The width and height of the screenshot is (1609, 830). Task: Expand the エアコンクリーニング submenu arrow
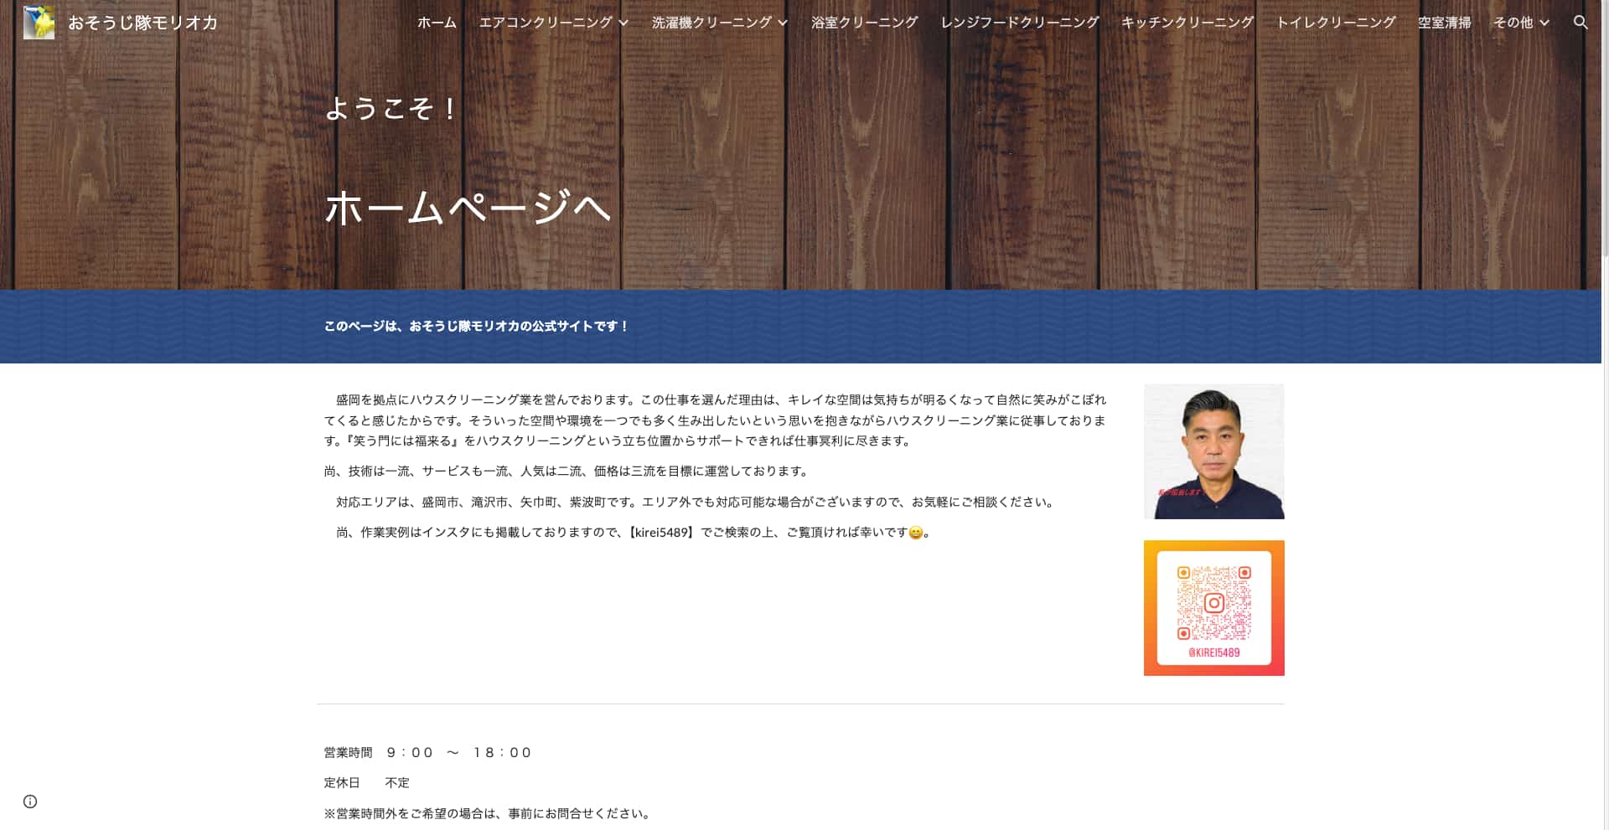tap(623, 23)
